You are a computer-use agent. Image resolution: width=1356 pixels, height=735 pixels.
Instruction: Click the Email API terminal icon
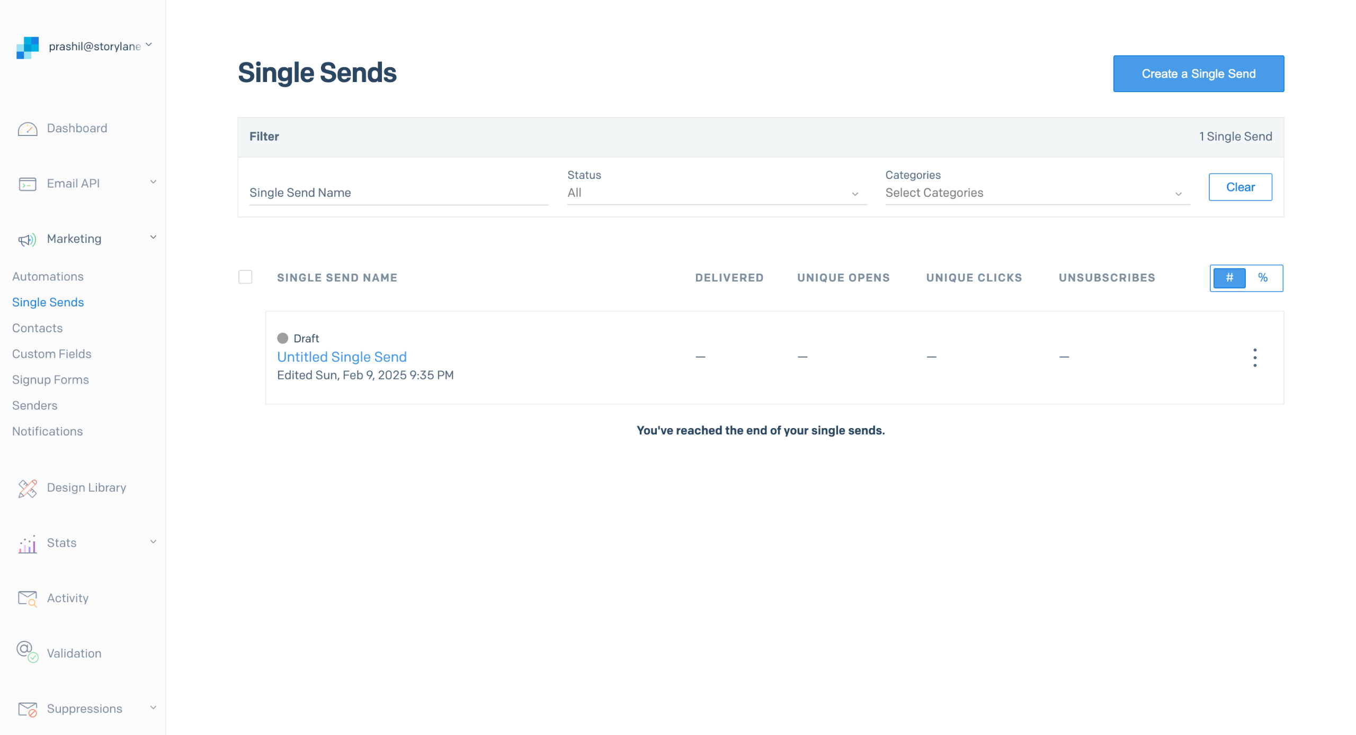tap(28, 184)
